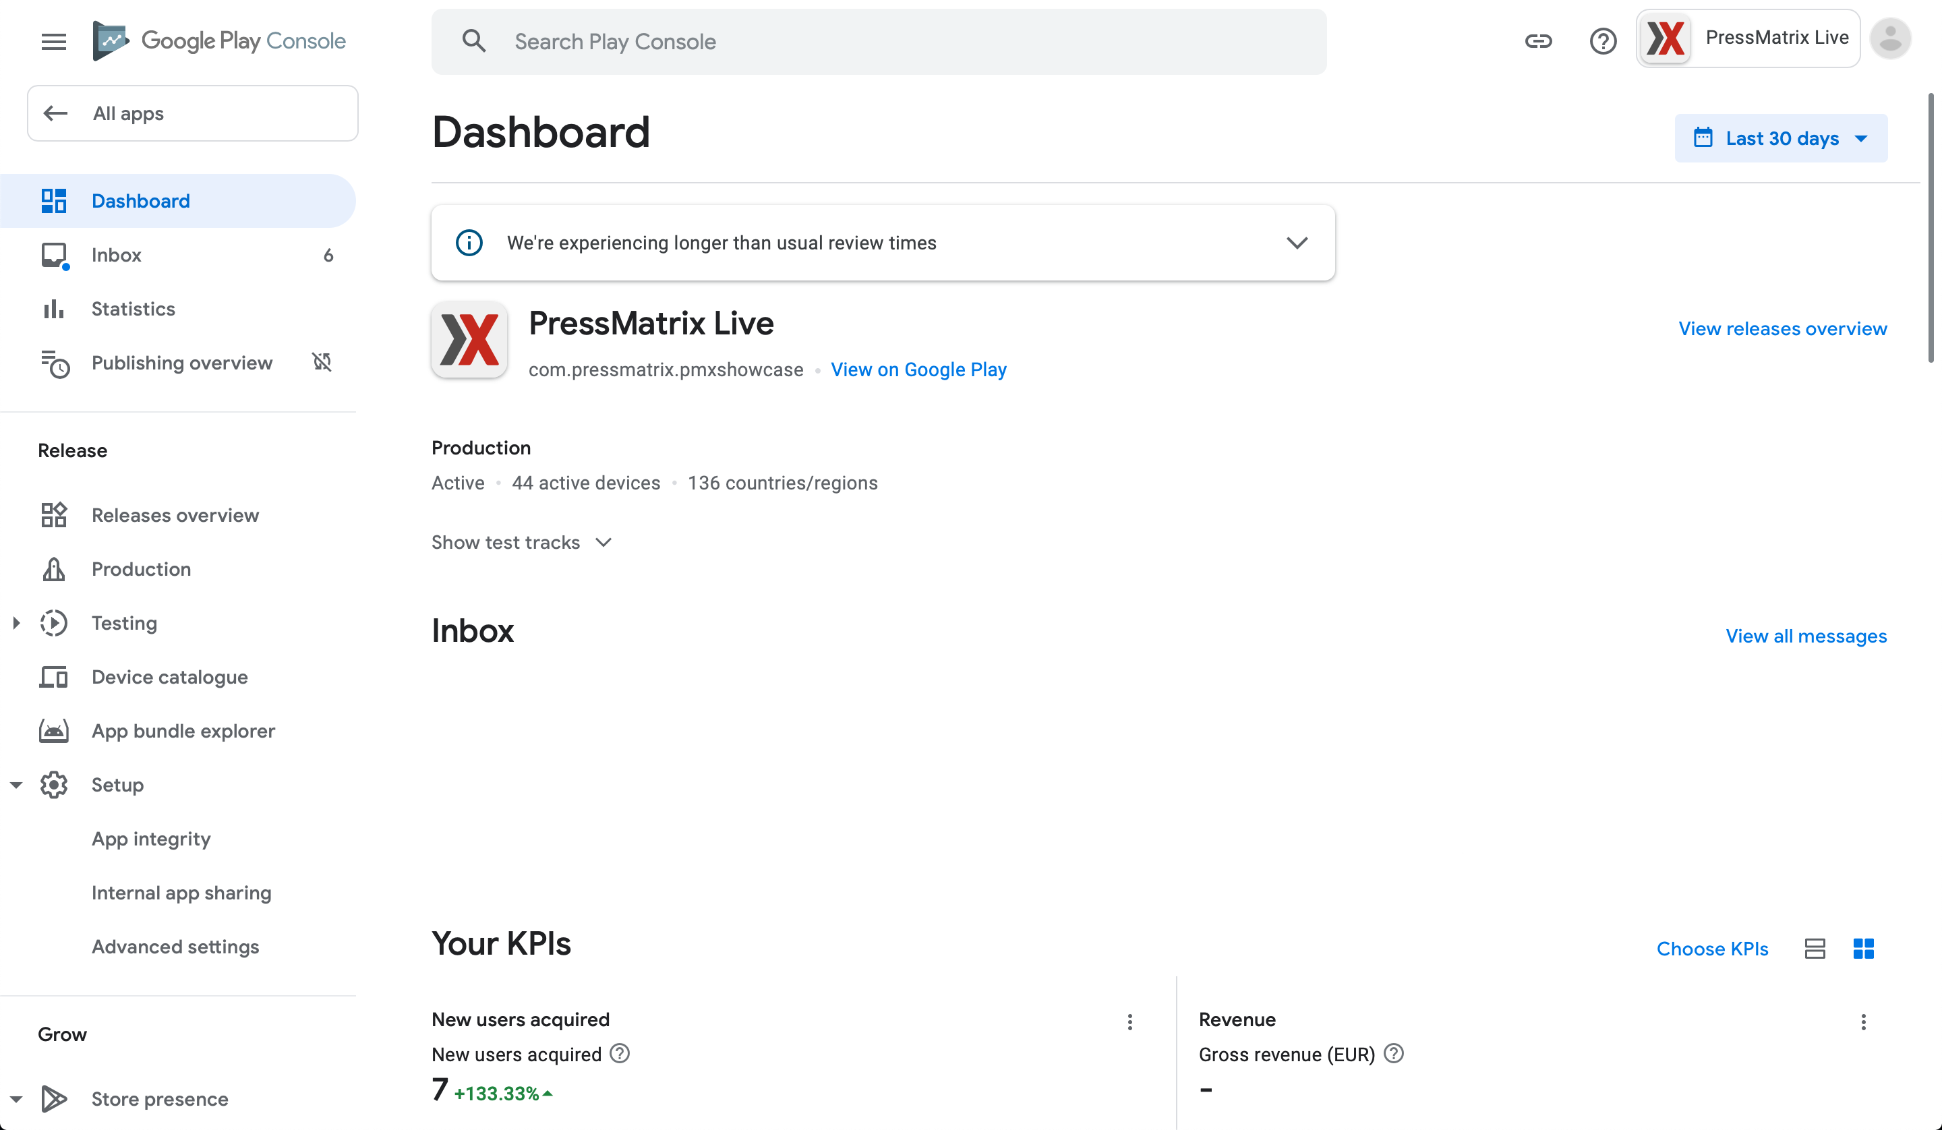Click the PressMatrix Live app logo on dashboard
This screenshot has width=1942, height=1130.
(469, 339)
